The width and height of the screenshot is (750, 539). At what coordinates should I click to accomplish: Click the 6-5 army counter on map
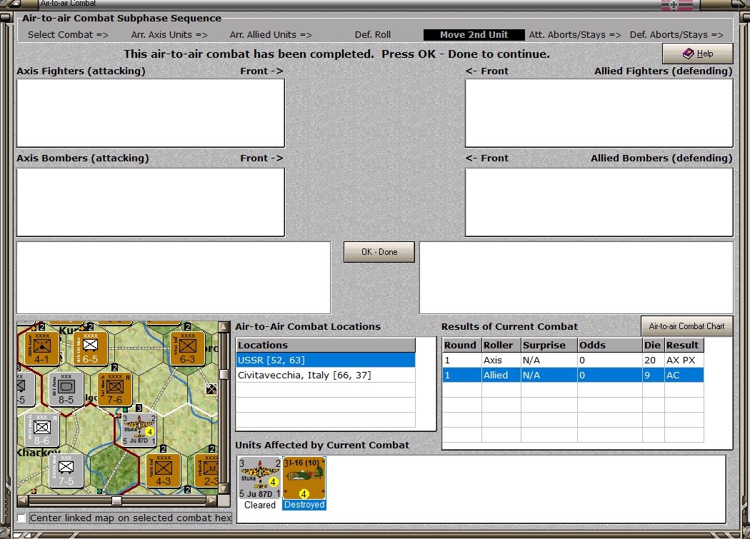coord(91,348)
